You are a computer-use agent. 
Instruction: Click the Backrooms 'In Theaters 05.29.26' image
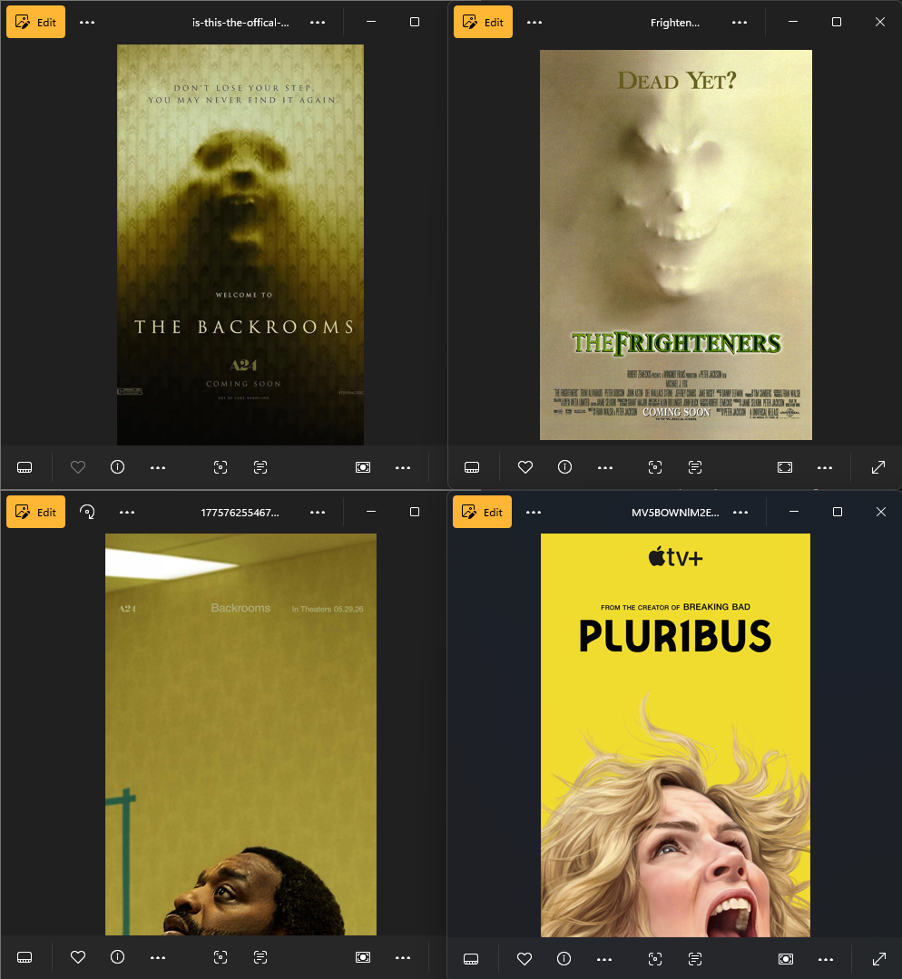tap(240, 734)
